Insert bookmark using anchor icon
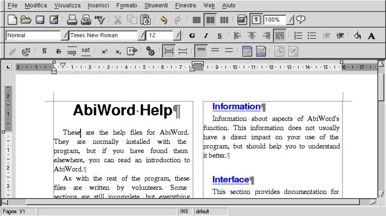 [x=26, y=52]
